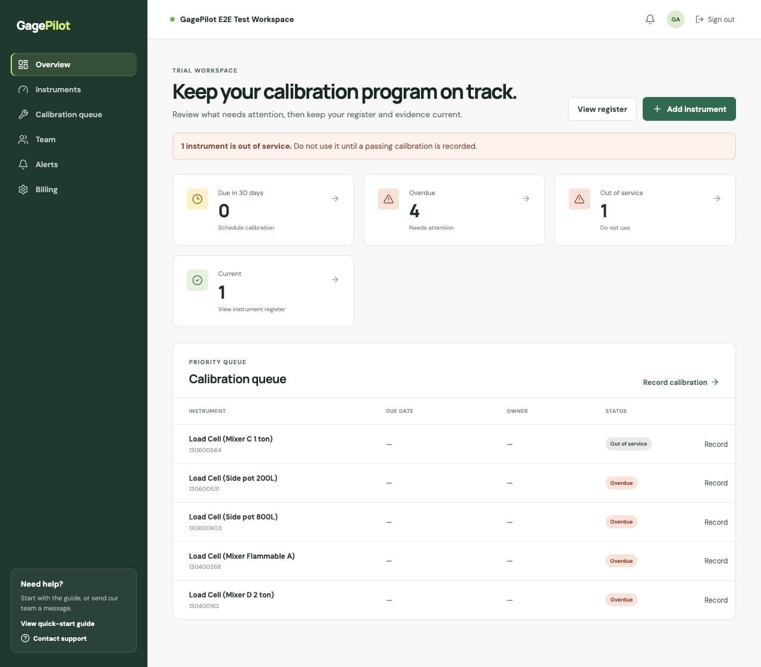The width and height of the screenshot is (761, 667).
Task: Click the GagePilot logo
Action: (43, 26)
